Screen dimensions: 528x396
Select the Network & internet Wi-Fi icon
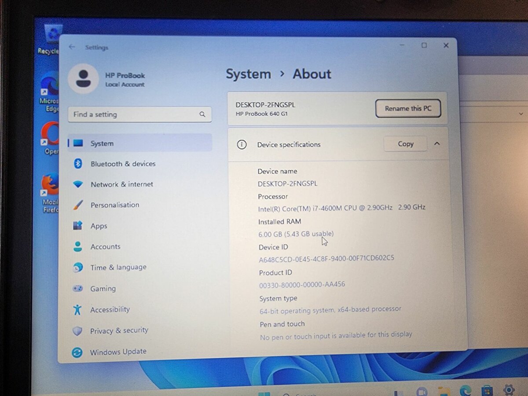coord(79,184)
